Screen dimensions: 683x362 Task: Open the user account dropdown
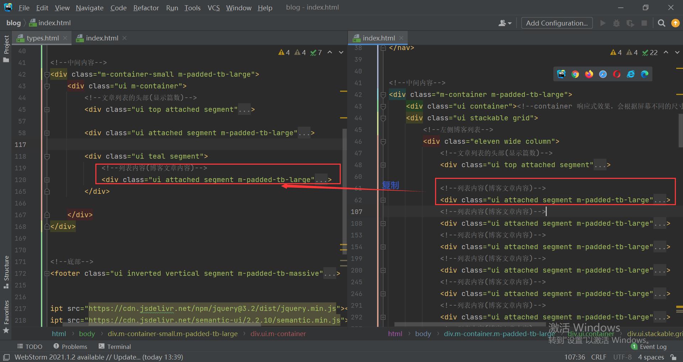coord(505,23)
